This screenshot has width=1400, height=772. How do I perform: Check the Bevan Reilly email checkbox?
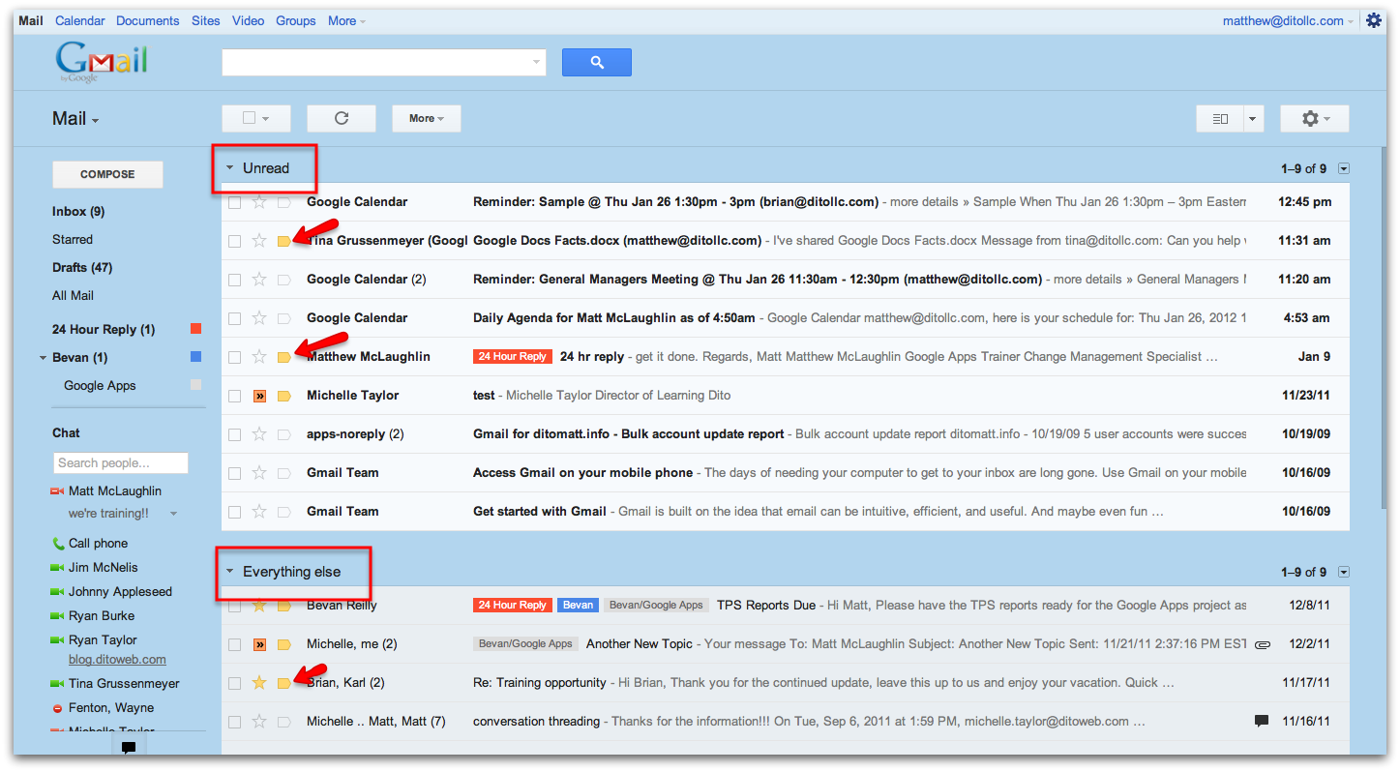[x=235, y=607]
